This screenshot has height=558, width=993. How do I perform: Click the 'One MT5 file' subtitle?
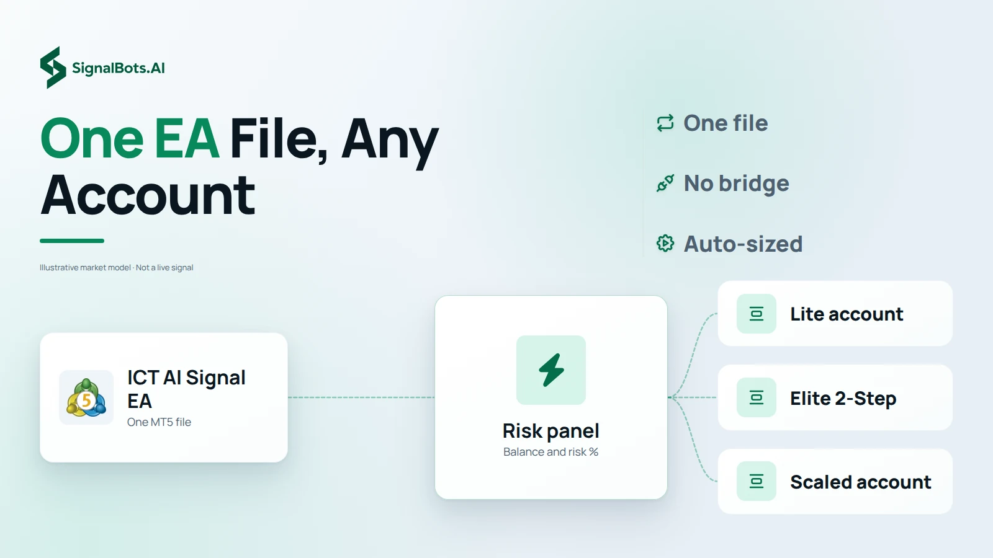coord(159,422)
